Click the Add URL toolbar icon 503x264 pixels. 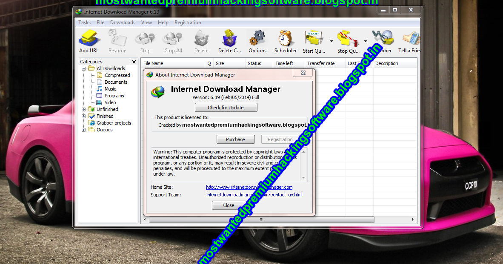[x=89, y=38]
